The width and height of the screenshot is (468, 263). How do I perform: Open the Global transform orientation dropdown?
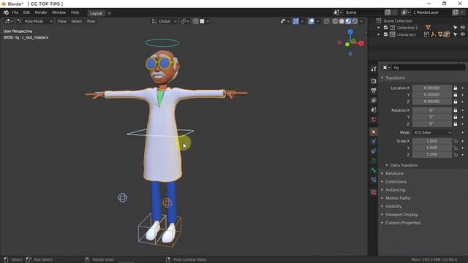click(x=165, y=21)
